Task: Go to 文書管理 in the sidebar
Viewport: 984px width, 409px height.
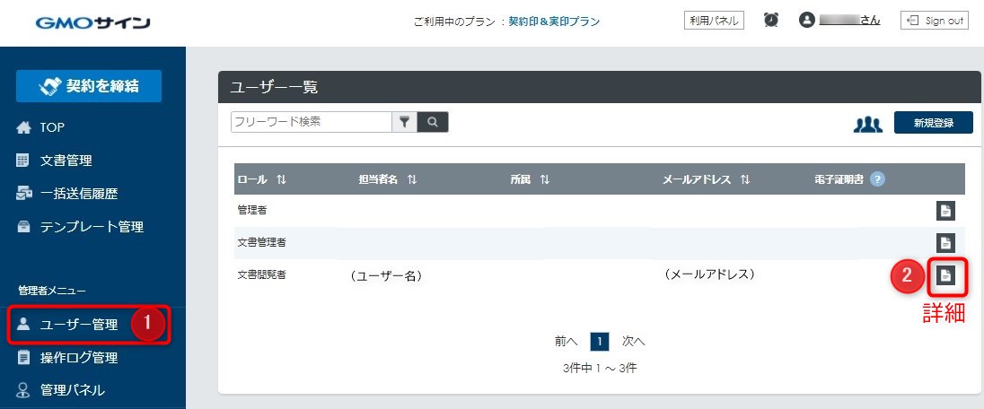Action: [x=66, y=161]
